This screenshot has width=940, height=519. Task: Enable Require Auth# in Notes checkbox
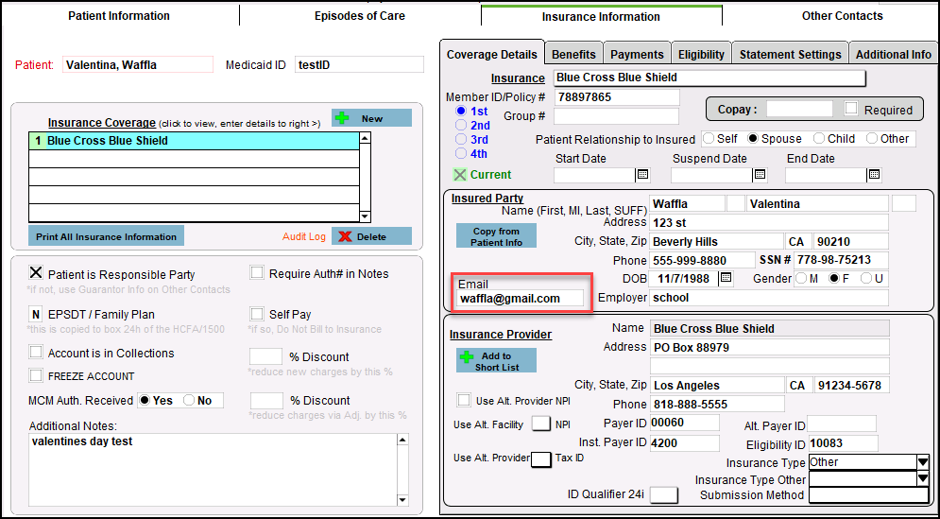click(257, 273)
